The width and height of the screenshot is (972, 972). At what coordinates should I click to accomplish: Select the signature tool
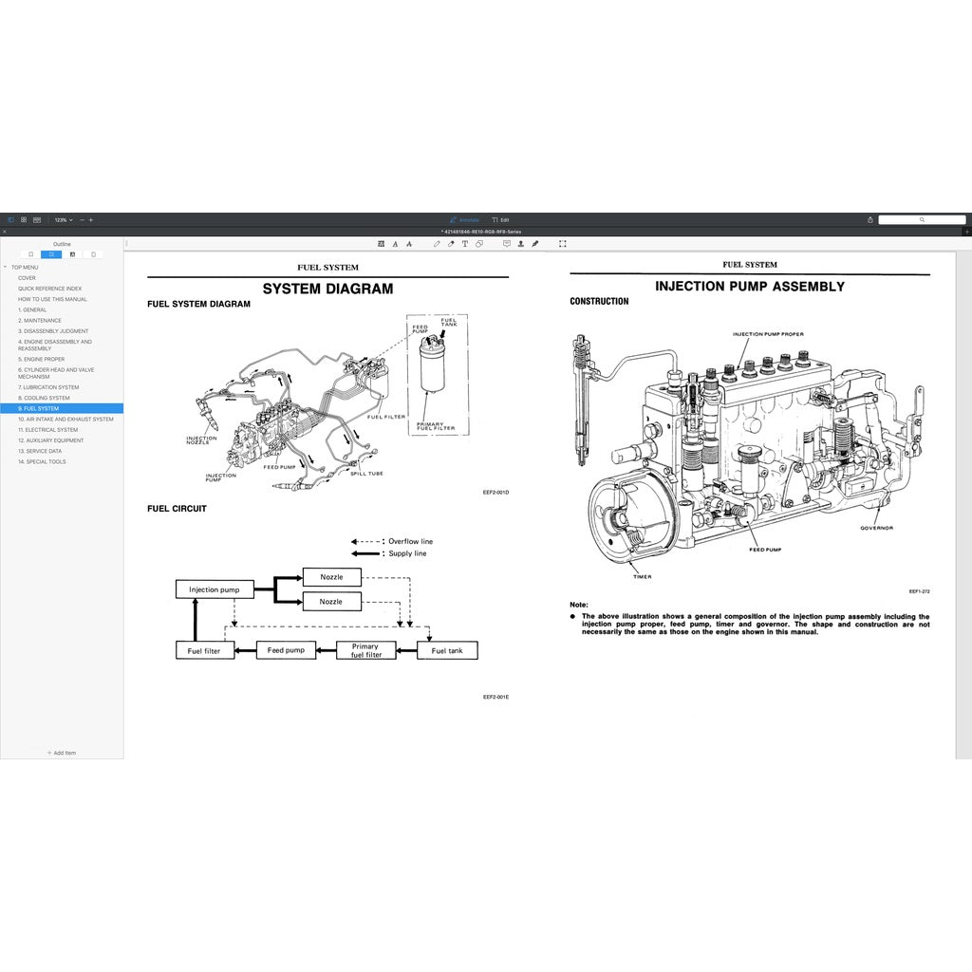(535, 244)
